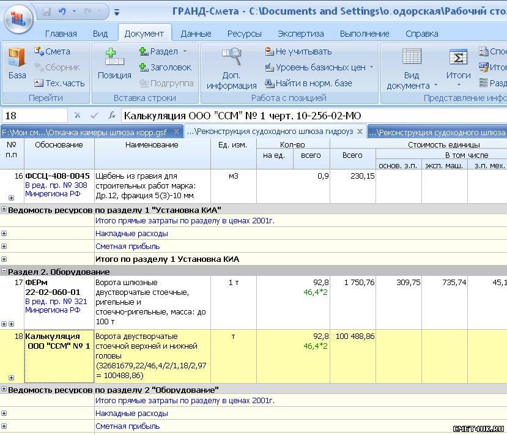Image resolution: width=507 pixels, height=435 pixels.
Task: Click the fx function icon
Action: (112, 116)
